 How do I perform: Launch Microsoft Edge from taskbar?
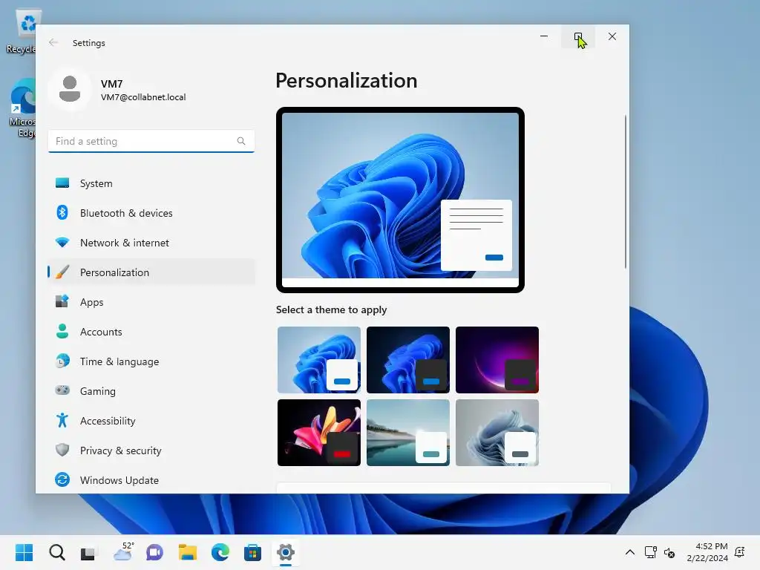(x=220, y=552)
